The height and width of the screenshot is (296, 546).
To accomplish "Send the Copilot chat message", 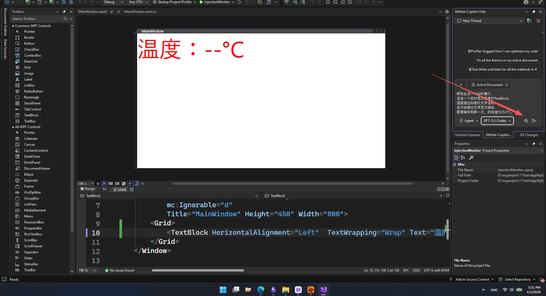I will coord(534,121).
